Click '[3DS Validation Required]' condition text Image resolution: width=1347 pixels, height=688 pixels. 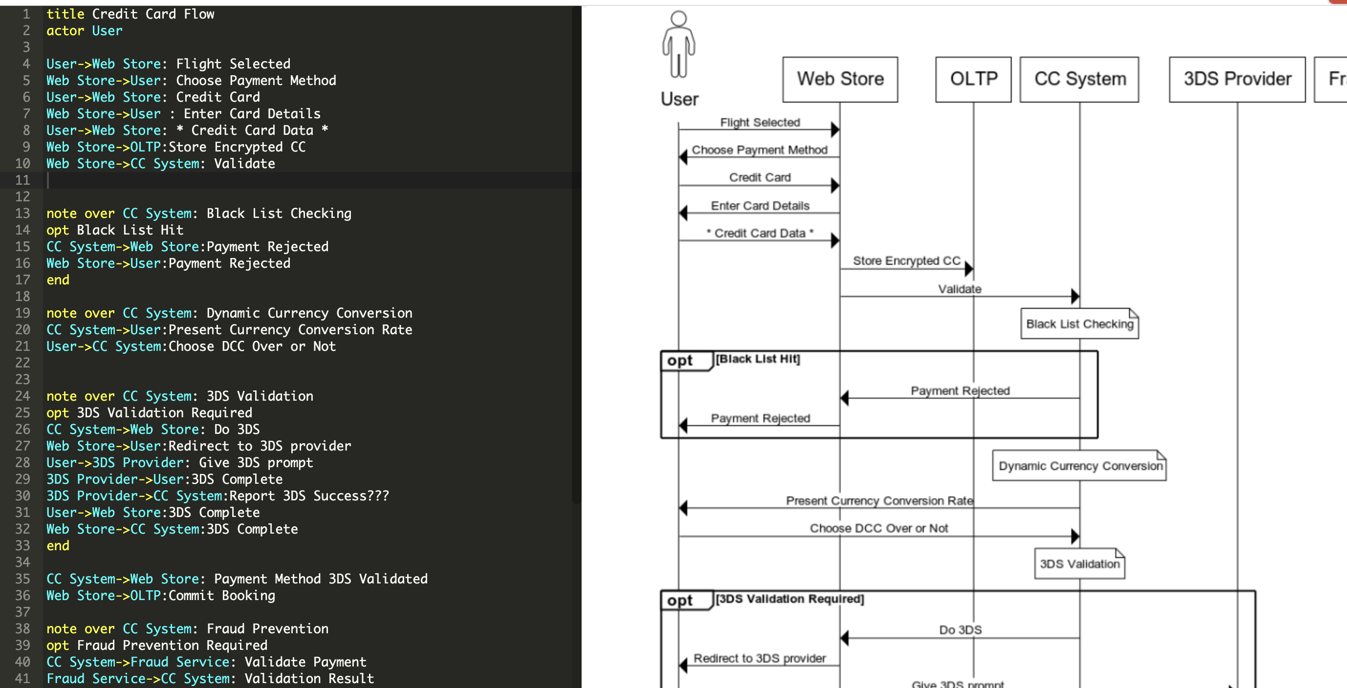[790, 599]
